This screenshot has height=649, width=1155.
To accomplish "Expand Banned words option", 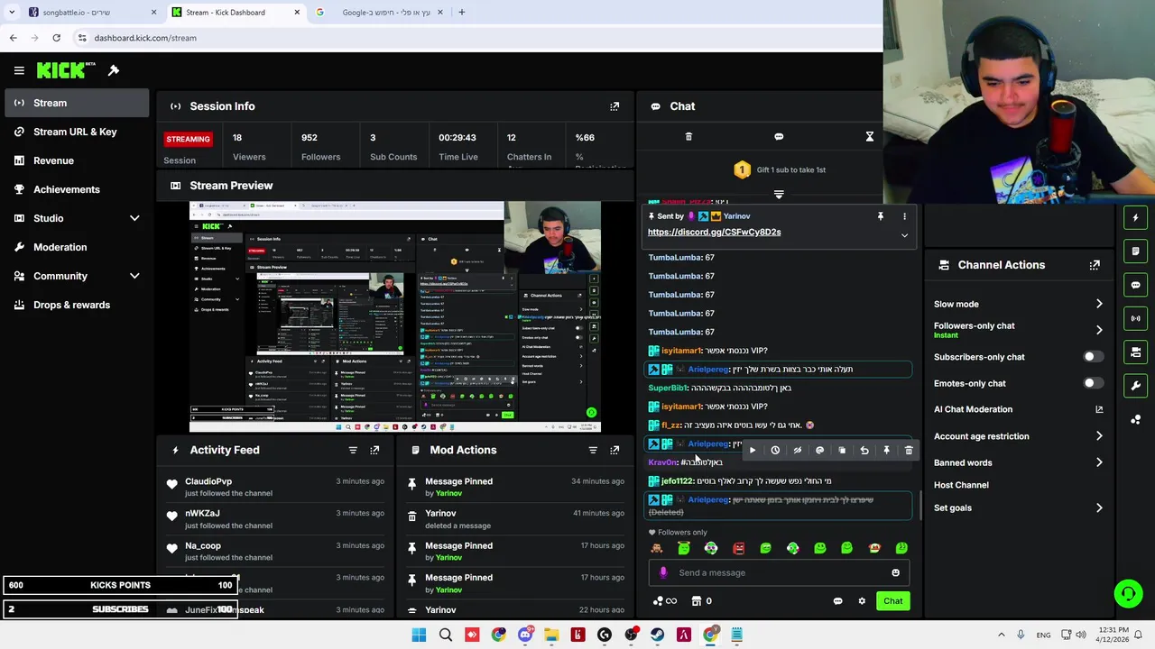I will 1099,462.
